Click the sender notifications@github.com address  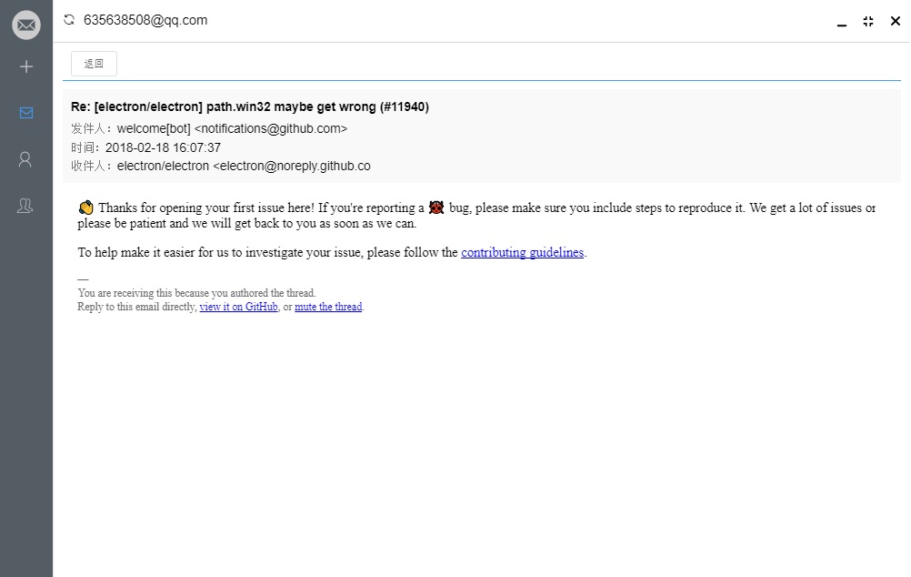(x=271, y=128)
